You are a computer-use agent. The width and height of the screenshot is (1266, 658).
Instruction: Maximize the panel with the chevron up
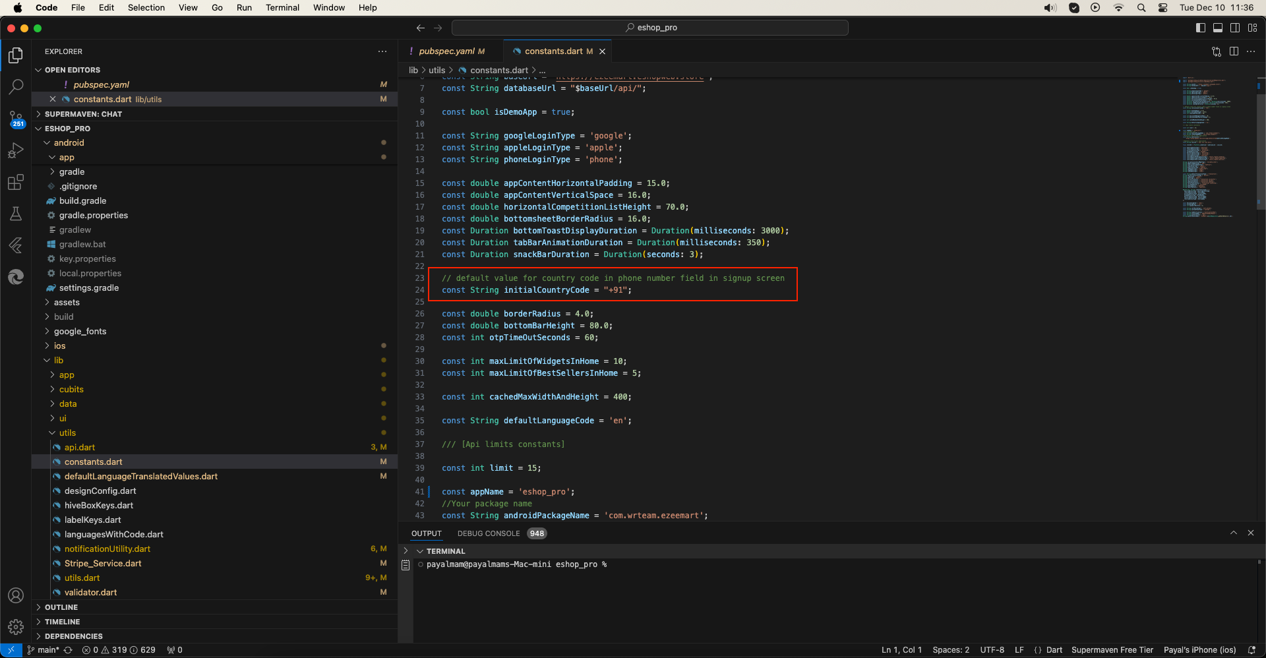pos(1233,533)
